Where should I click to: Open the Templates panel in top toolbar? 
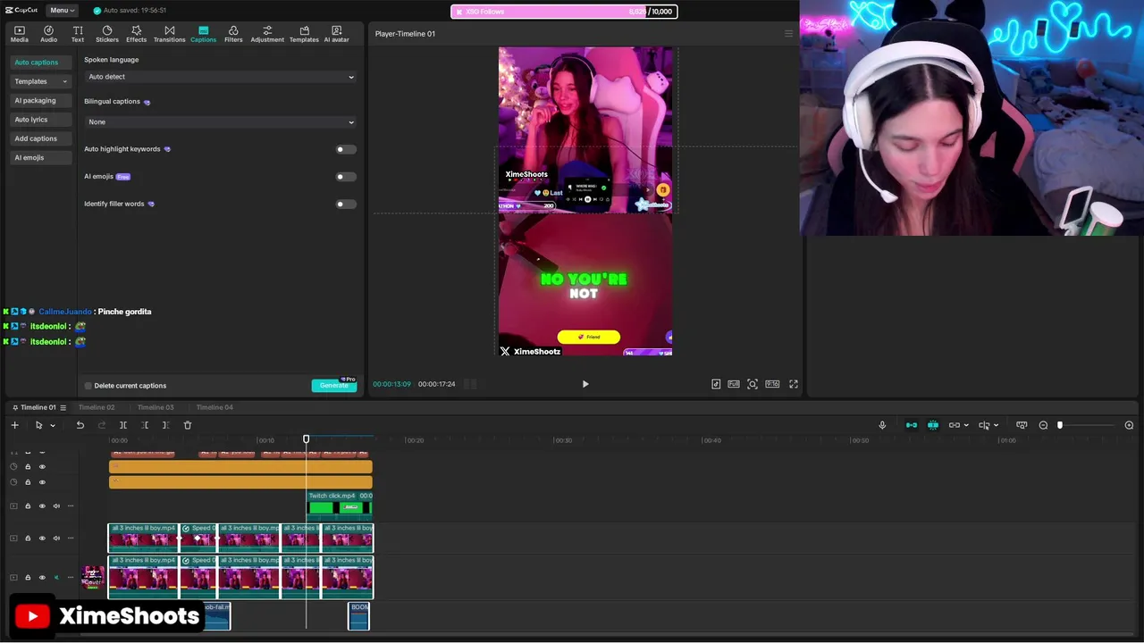(304, 34)
